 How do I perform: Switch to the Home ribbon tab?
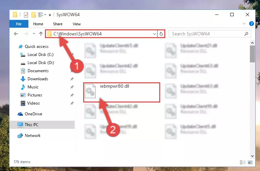pos(38,24)
